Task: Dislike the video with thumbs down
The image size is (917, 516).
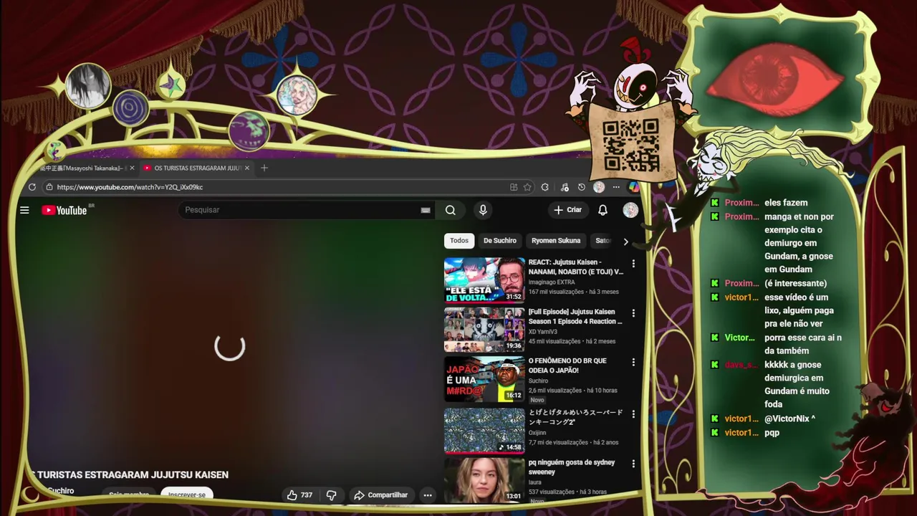Action: (331, 495)
